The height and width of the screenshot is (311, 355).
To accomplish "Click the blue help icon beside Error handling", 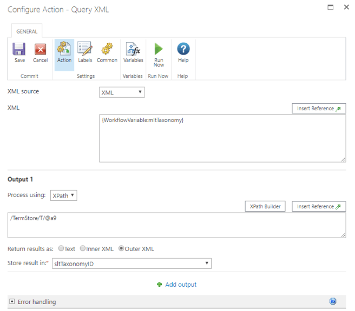I will (333, 301).
